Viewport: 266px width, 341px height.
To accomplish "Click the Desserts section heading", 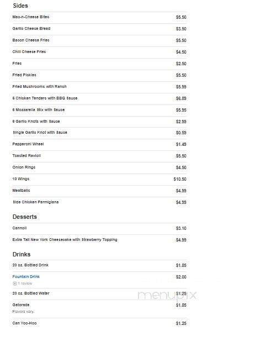I will 25,217.
